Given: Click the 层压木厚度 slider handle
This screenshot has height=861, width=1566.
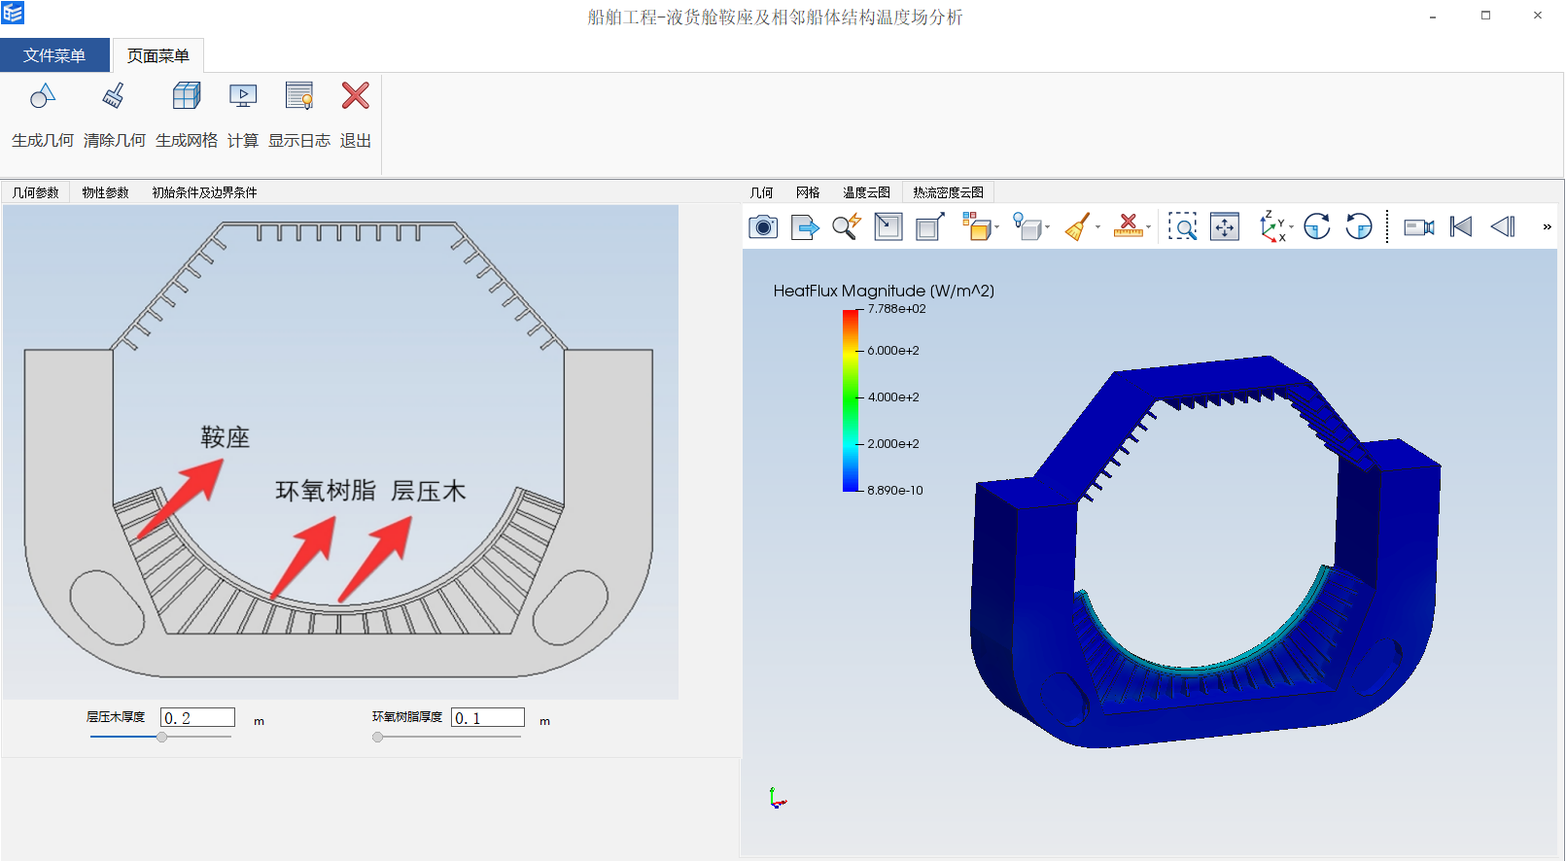Looking at the screenshot, I should [162, 737].
